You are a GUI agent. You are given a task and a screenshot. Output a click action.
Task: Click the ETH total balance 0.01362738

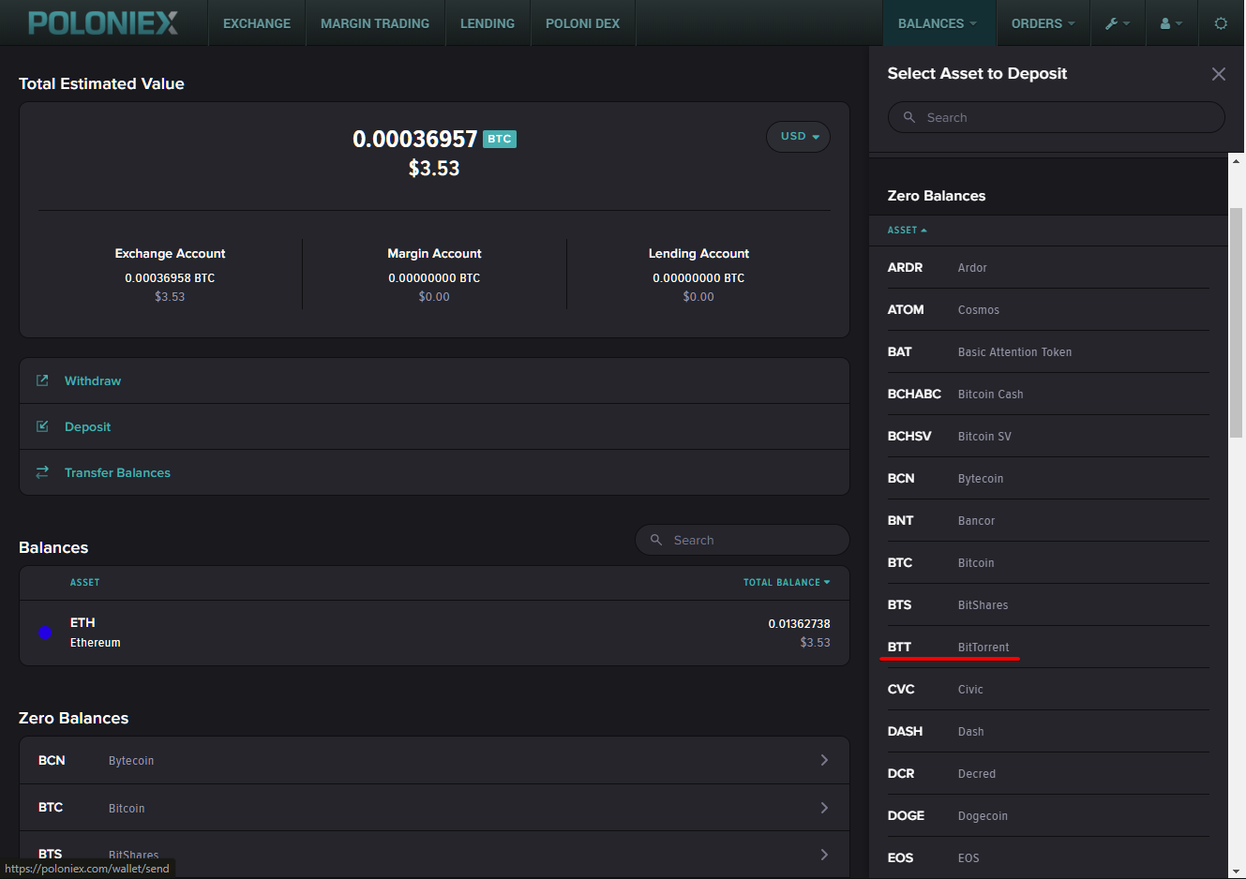[x=799, y=623]
